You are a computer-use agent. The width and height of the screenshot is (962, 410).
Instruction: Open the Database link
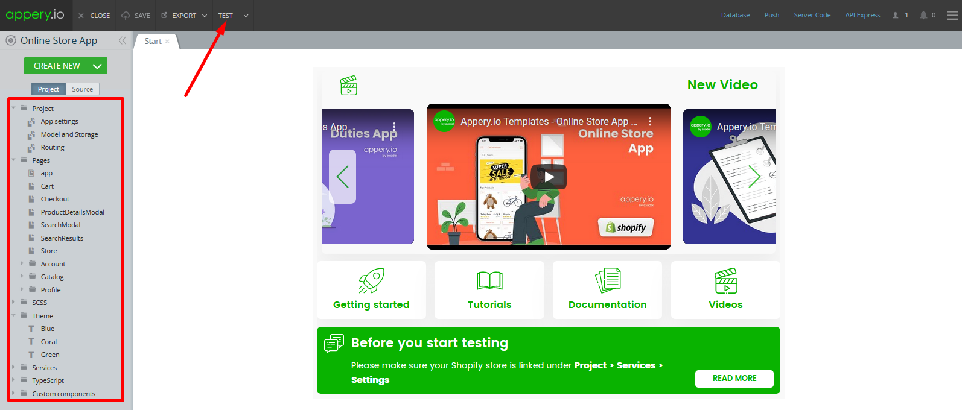735,16
